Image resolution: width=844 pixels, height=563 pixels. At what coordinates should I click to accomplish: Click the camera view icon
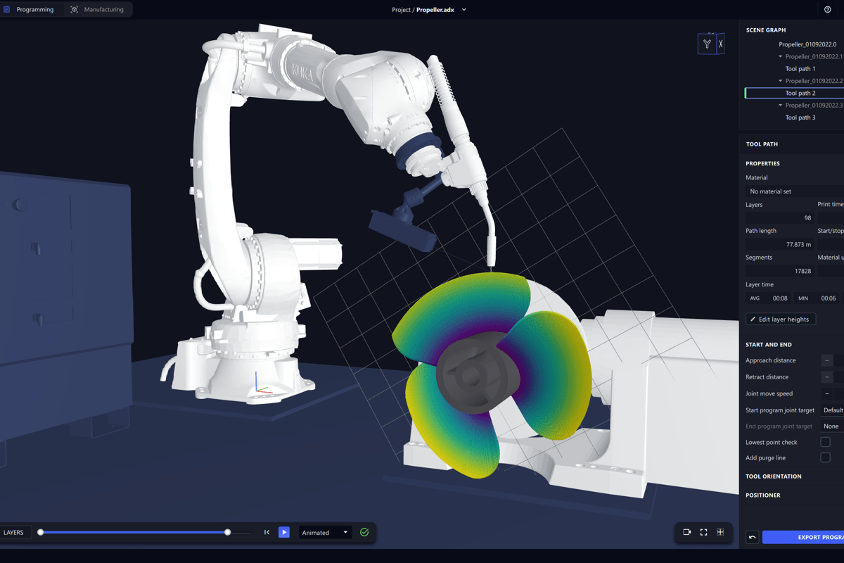pos(687,533)
